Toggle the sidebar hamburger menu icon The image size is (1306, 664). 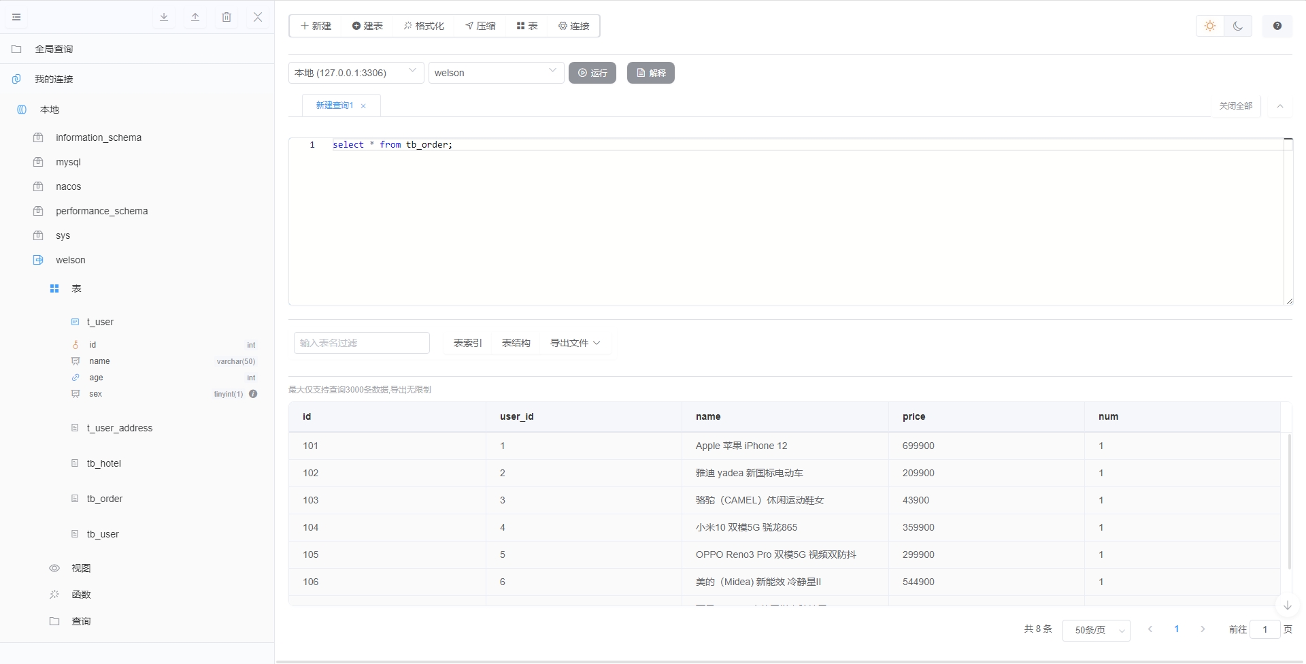pos(16,17)
